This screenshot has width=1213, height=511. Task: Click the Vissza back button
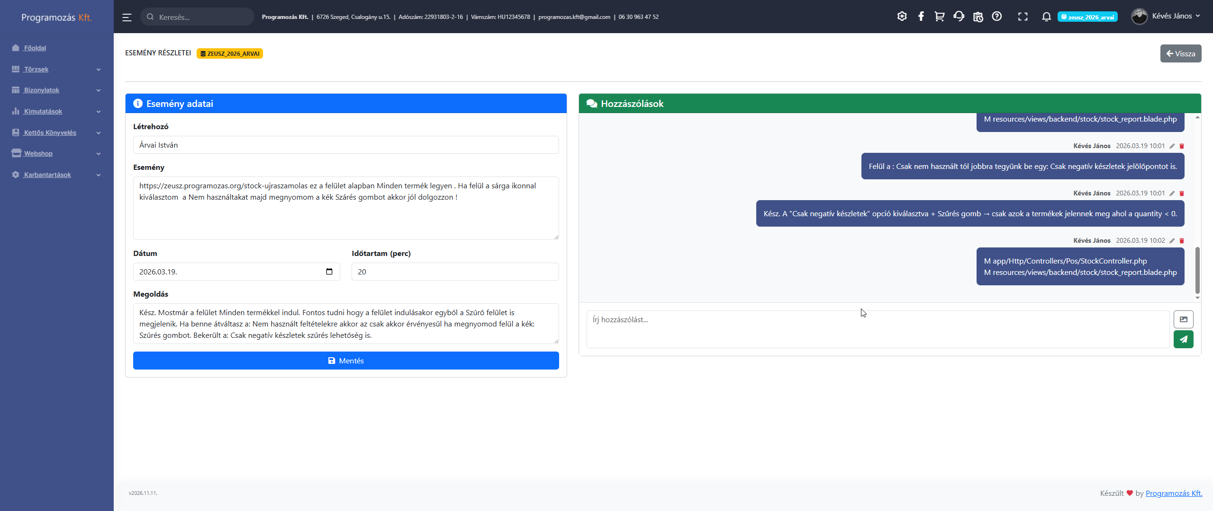pyautogui.click(x=1180, y=53)
